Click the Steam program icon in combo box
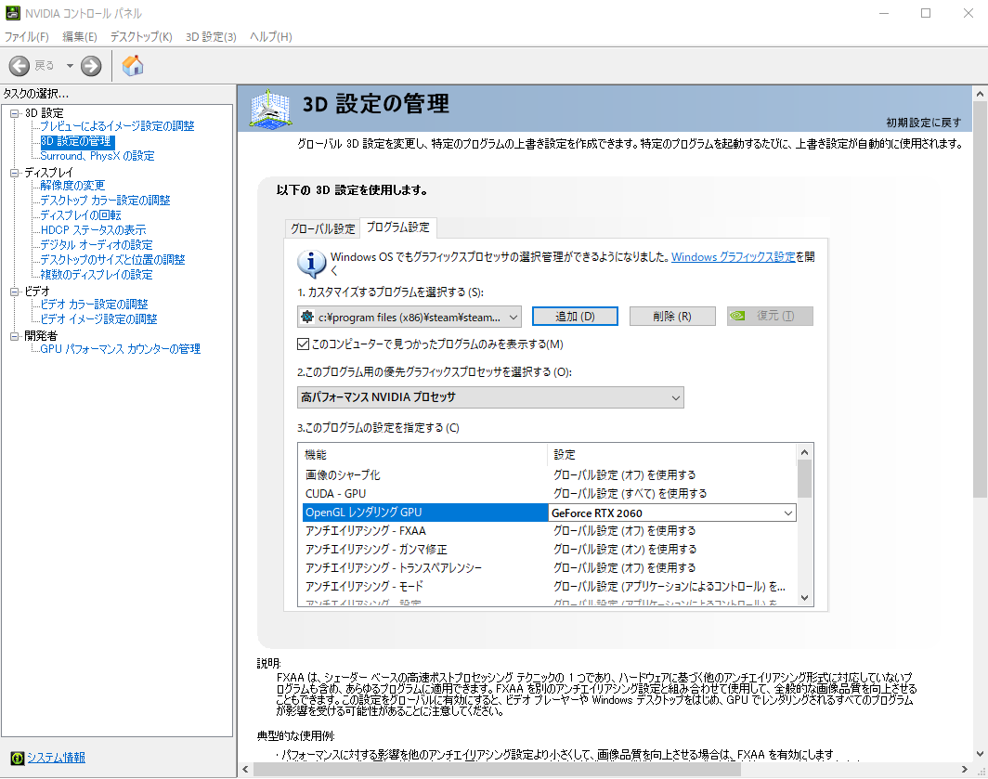This screenshot has width=988, height=779. point(307,317)
